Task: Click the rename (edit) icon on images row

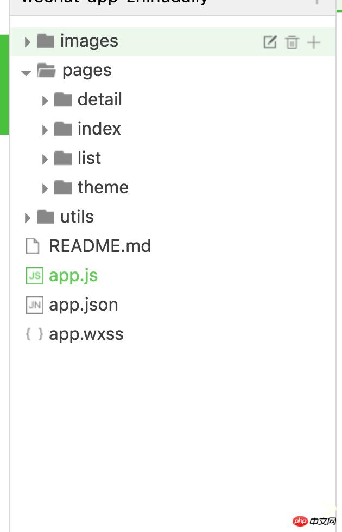Action: click(270, 42)
